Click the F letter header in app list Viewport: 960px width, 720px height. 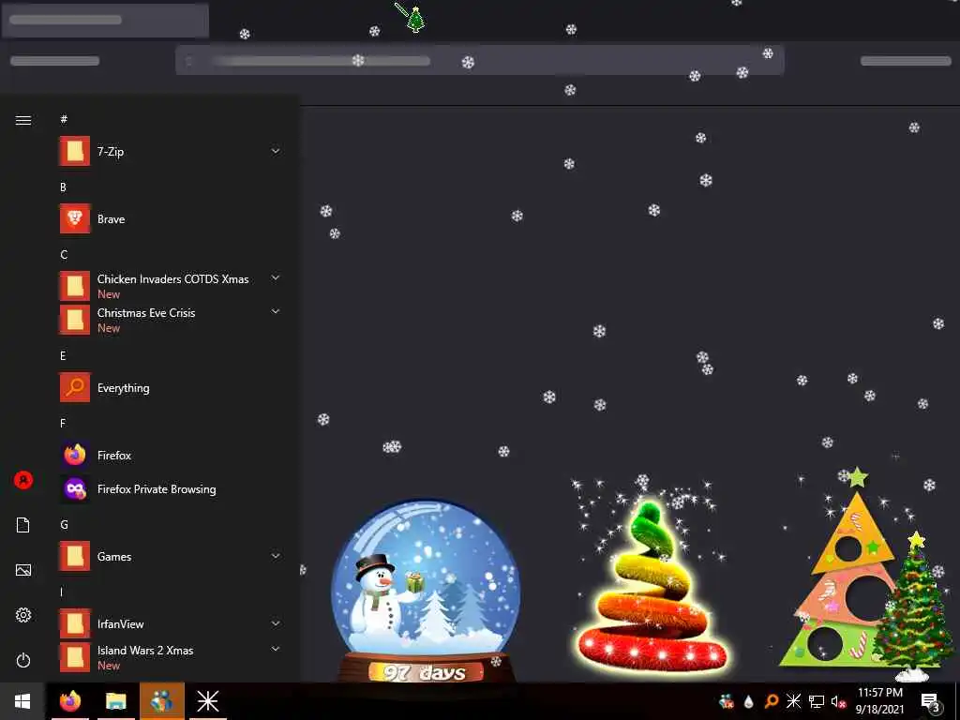point(63,423)
